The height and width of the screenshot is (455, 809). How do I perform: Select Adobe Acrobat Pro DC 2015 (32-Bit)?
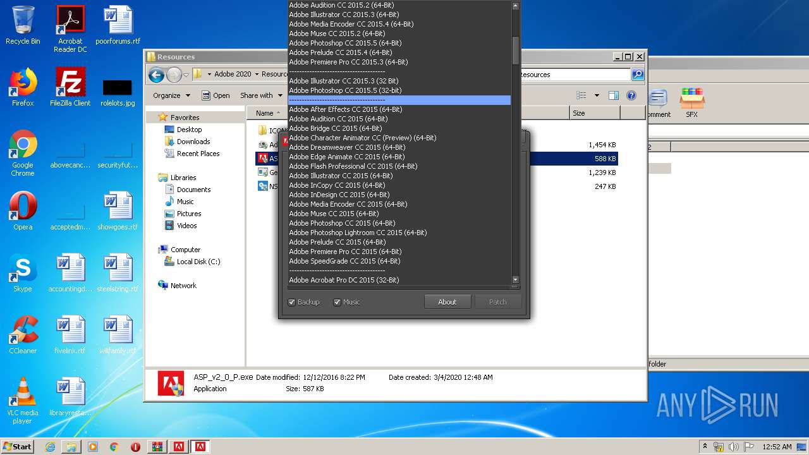(344, 280)
